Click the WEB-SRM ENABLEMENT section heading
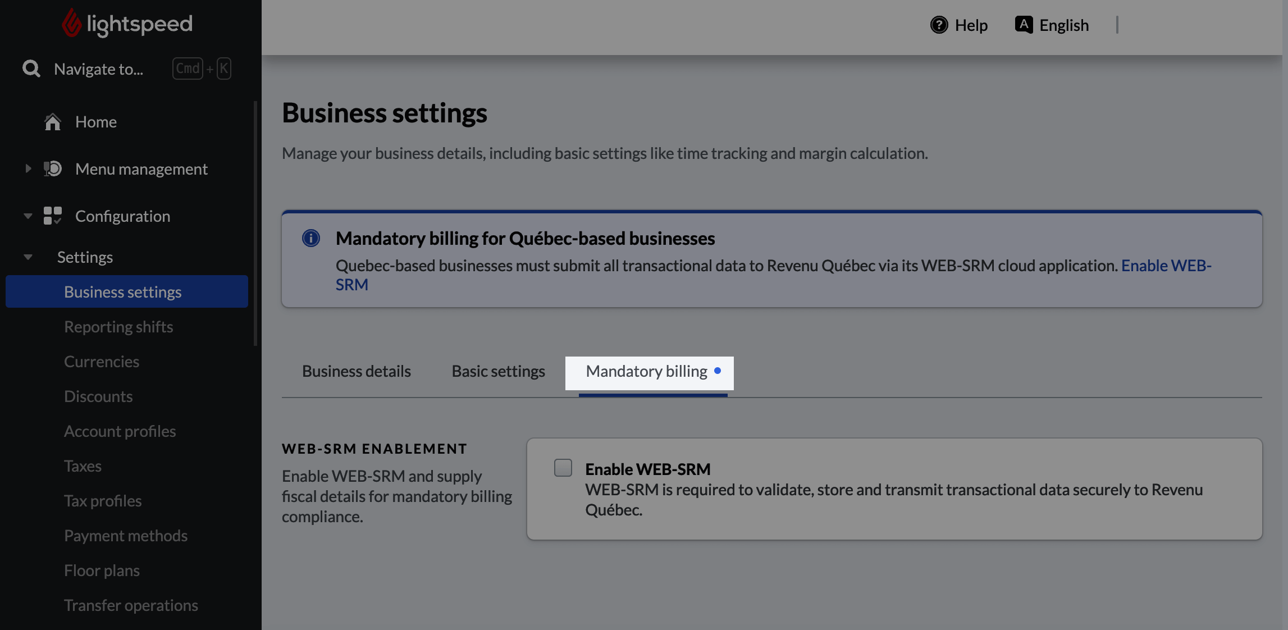This screenshot has height=630, width=1288. pyautogui.click(x=374, y=449)
